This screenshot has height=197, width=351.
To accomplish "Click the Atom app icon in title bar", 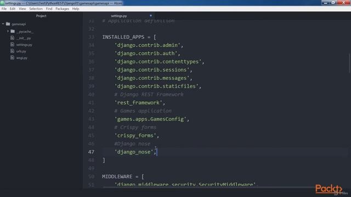I will [2, 3].
